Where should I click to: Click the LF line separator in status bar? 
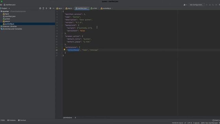[185, 123]
